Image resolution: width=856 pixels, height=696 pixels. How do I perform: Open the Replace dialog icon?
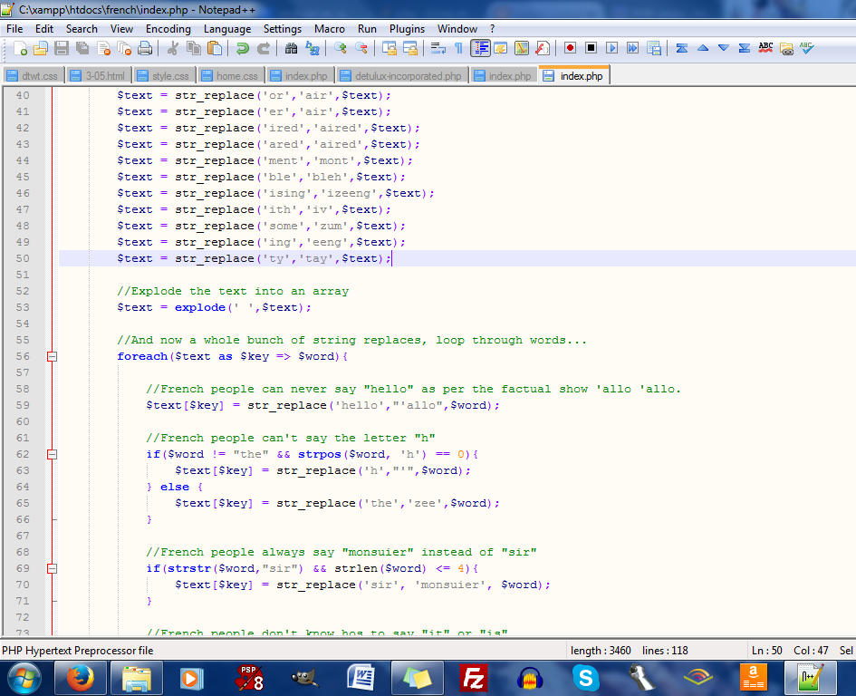pyautogui.click(x=313, y=49)
